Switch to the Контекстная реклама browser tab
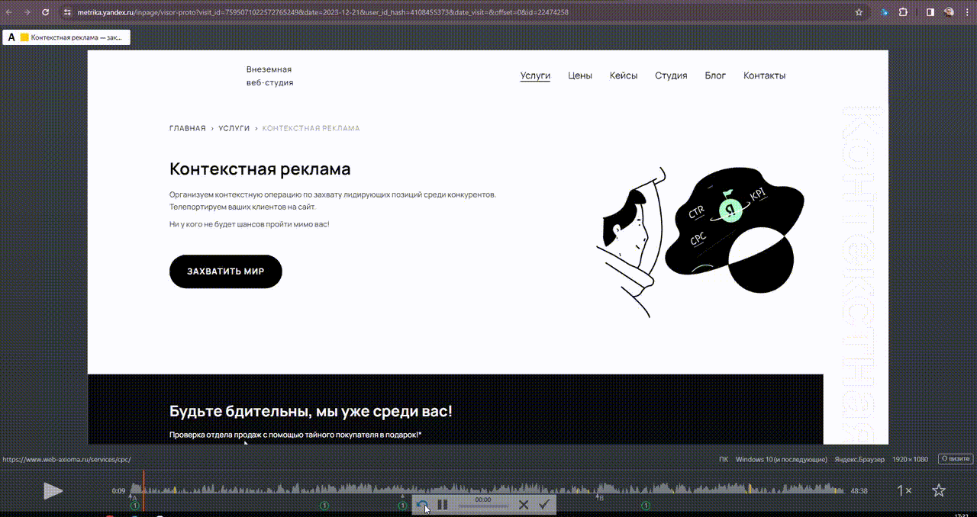Screen dimensions: 977x517 (x=67, y=37)
